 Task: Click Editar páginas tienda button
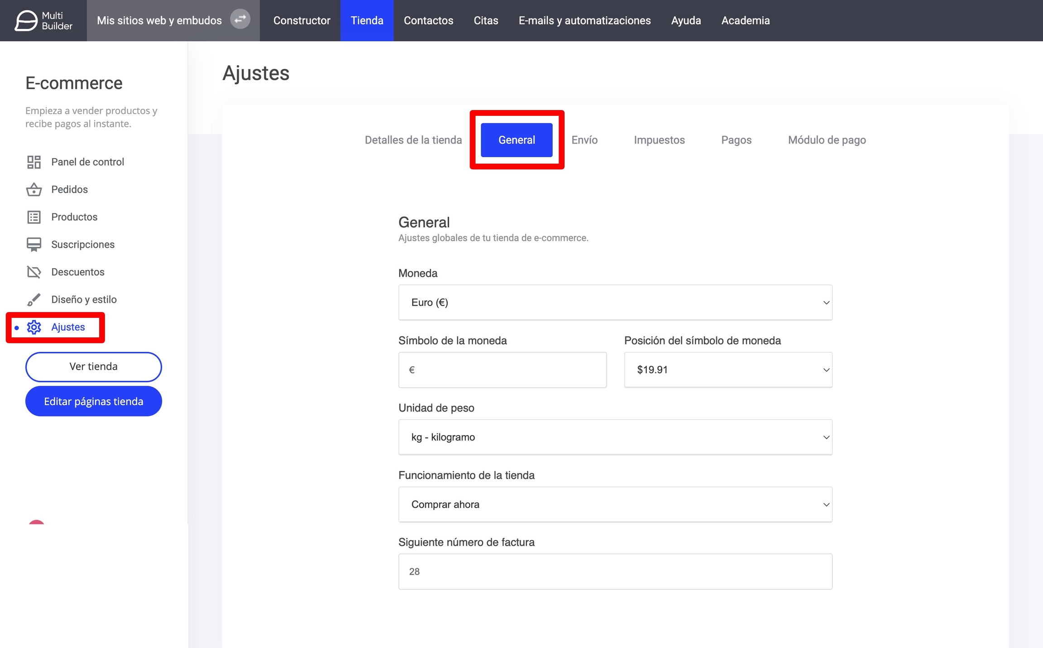click(x=94, y=401)
